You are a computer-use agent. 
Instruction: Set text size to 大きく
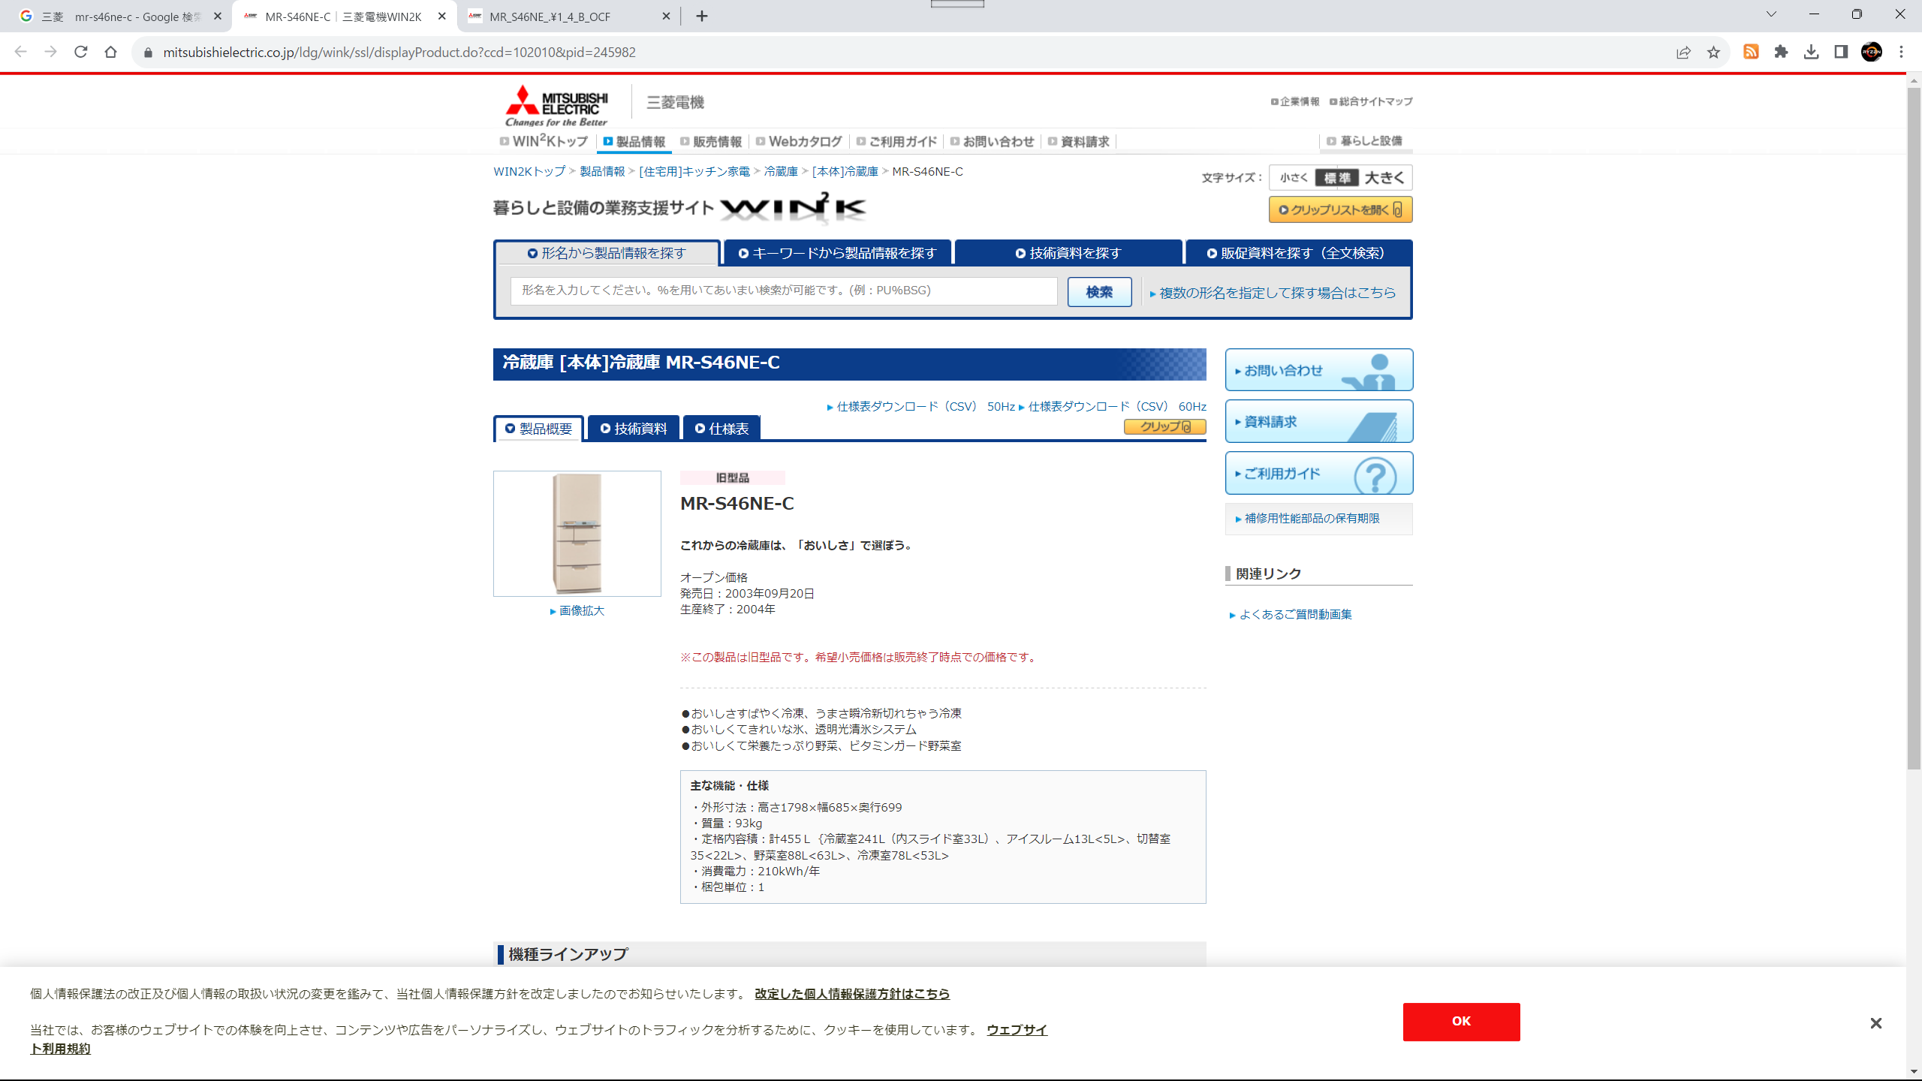1384,178
